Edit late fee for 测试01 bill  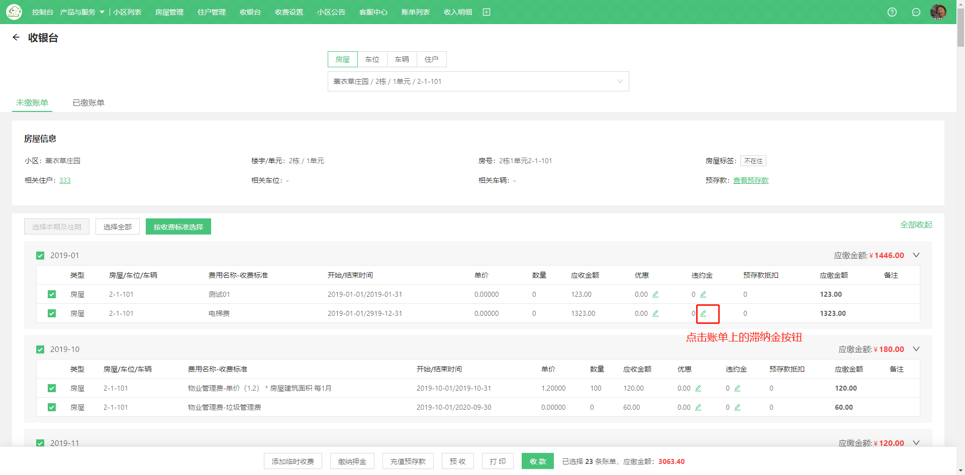[703, 294]
